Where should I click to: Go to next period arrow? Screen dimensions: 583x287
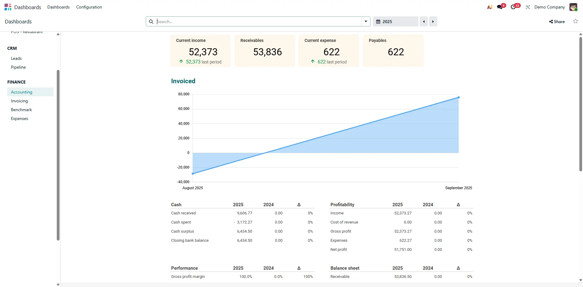pos(433,22)
